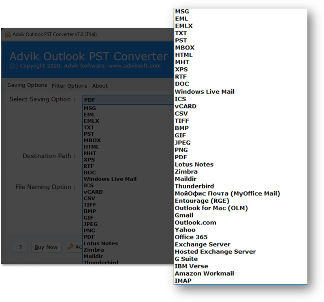The height and width of the screenshot is (302, 324).
Task: Pick Windows Live Mail in the dimmed window list
Action: click(x=110, y=179)
